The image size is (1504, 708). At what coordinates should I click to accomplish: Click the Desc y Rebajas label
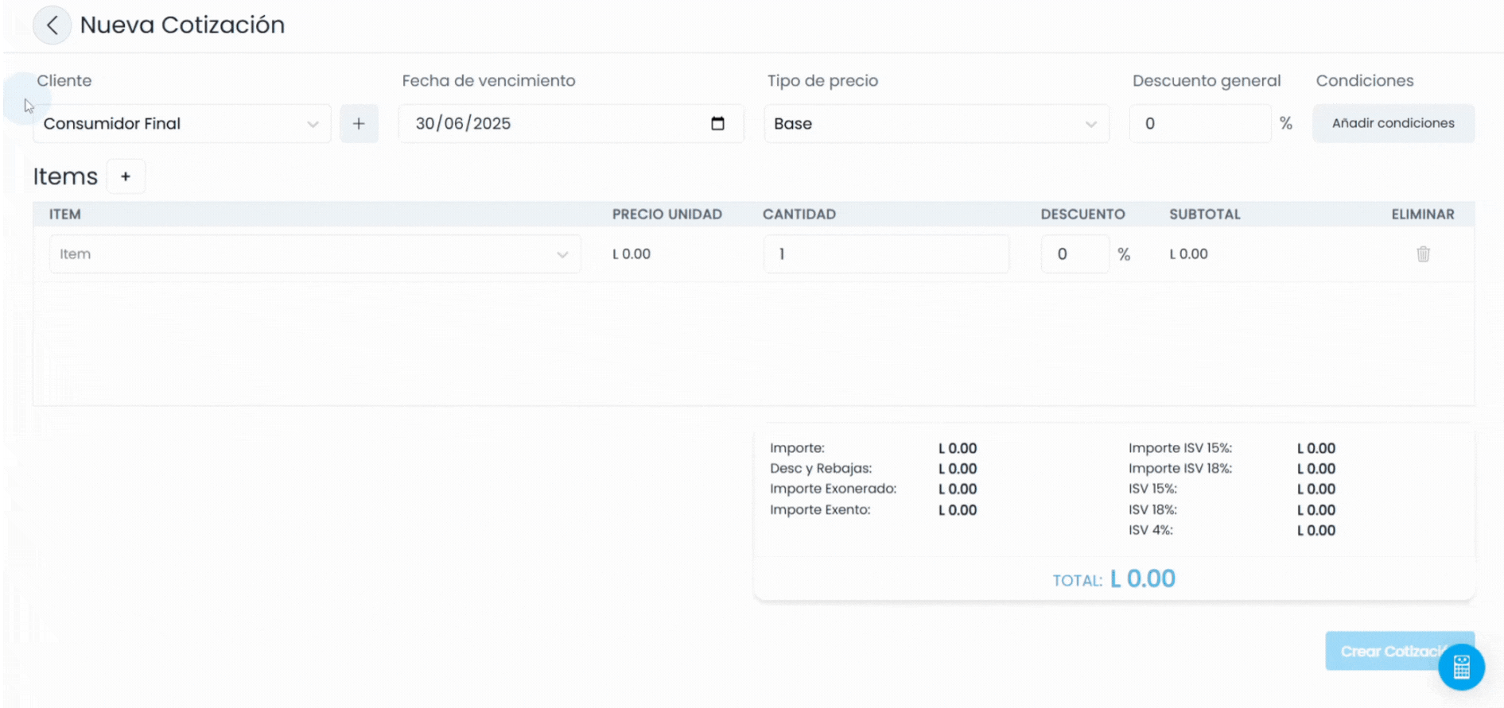point(821,468)
